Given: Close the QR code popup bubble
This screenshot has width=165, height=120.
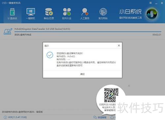Looking at the screenshot, I should pos(129,86).
